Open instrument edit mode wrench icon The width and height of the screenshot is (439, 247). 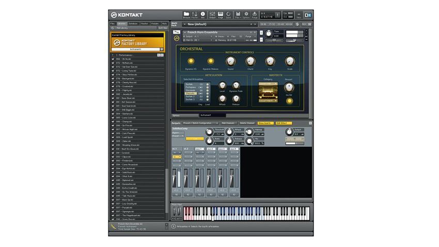coord(177,32)
